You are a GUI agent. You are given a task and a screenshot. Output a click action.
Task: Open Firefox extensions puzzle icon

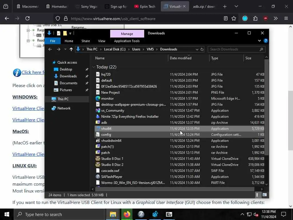(x=255, y=18)
